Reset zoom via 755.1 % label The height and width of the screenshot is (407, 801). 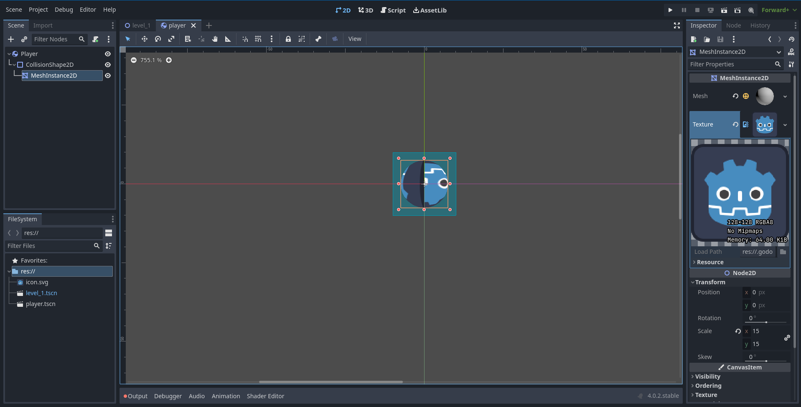151,60
